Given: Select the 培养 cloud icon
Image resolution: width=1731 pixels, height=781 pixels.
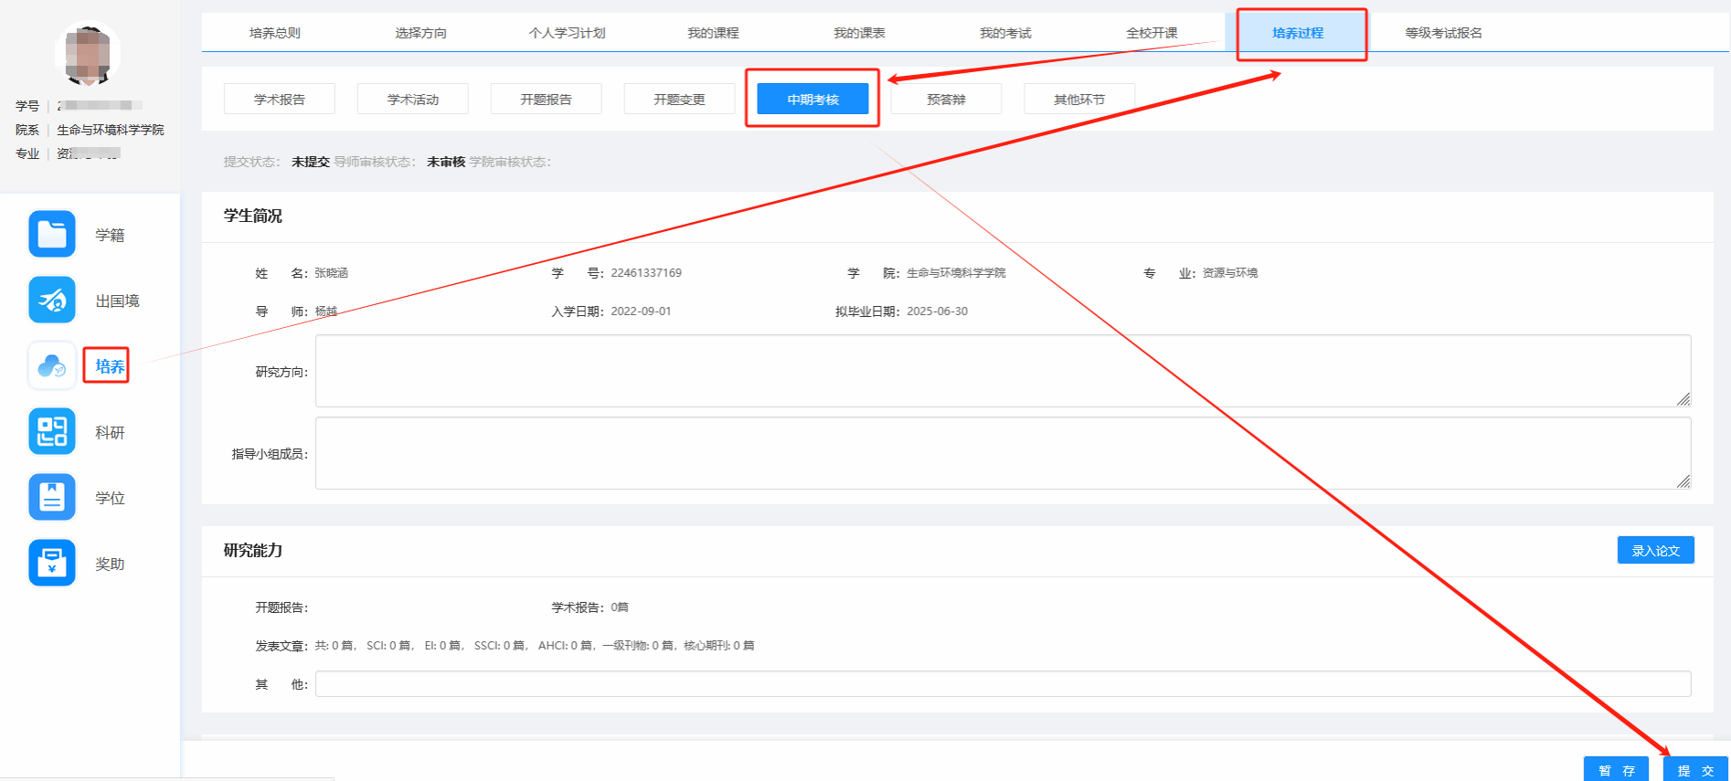Looking at the screenshot, I should click(x=52, y=366).
